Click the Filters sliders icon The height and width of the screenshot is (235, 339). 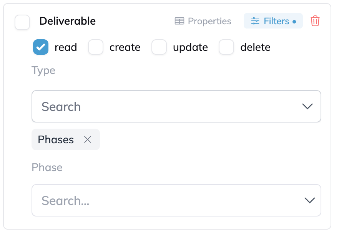[255, 21]
